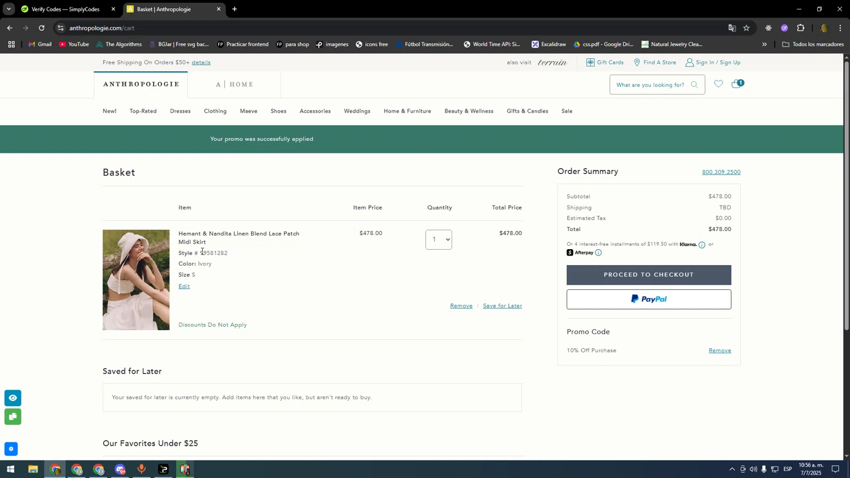Screen dimensions: 850x478
Task: Expand more bookmarks chevron
Action: pos(764,44)
